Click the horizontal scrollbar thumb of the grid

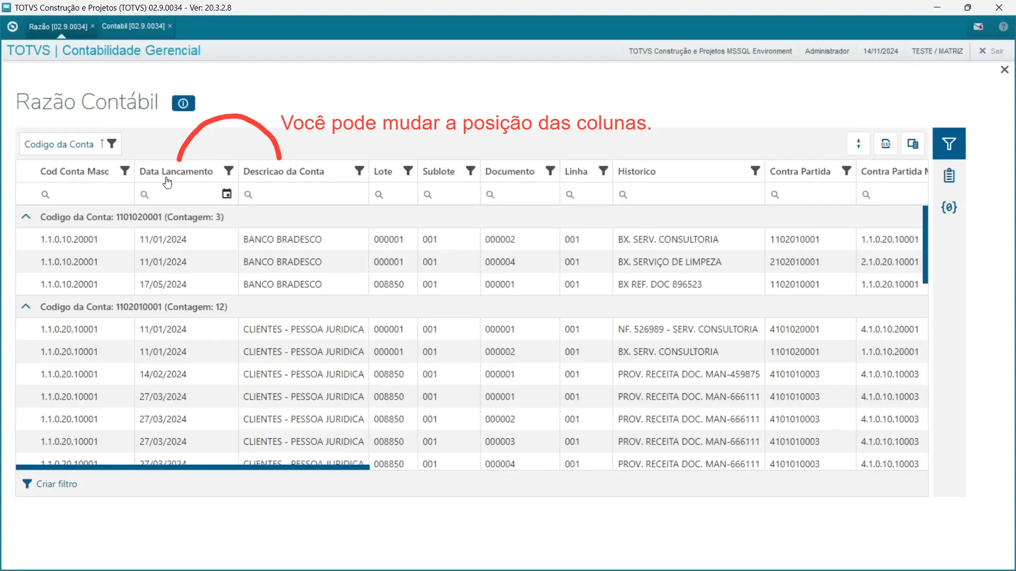193,467
